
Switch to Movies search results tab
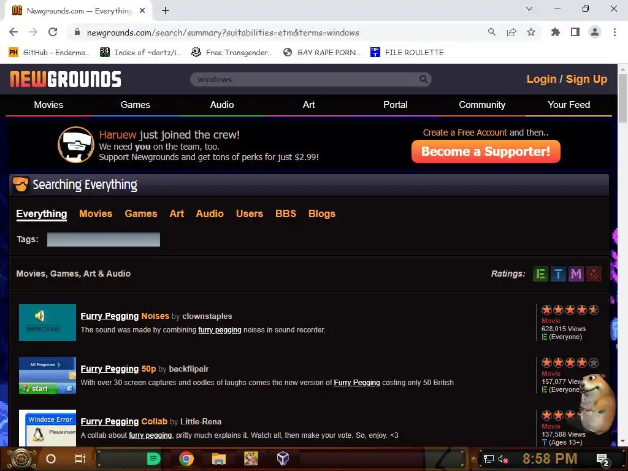click(96, 213)
